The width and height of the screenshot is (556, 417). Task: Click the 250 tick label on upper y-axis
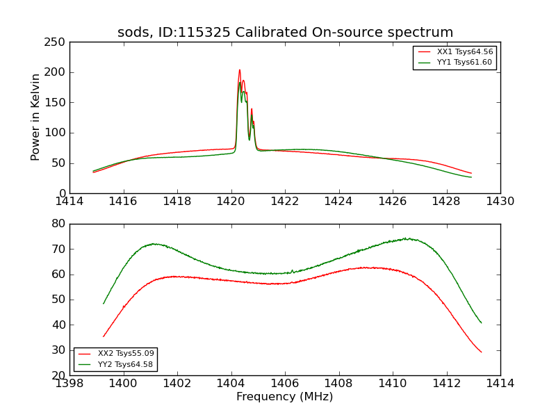[x=55, y=42]
